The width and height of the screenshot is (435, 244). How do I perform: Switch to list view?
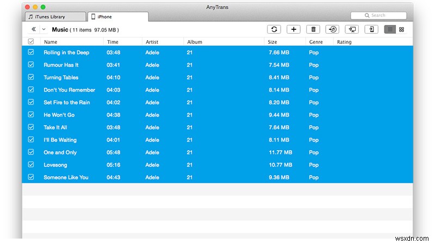(x=390, y=29)
